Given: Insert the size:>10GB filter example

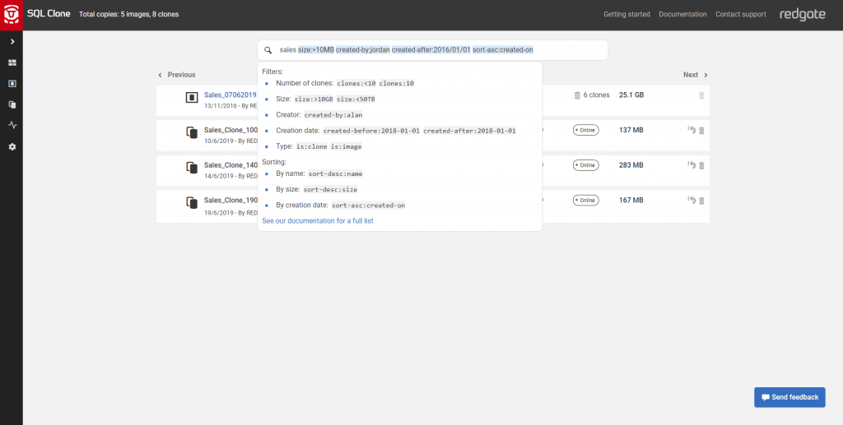Looking at the screenshot, I should coord(314,99).
